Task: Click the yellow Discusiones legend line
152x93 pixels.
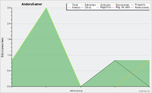Action: 113,5
